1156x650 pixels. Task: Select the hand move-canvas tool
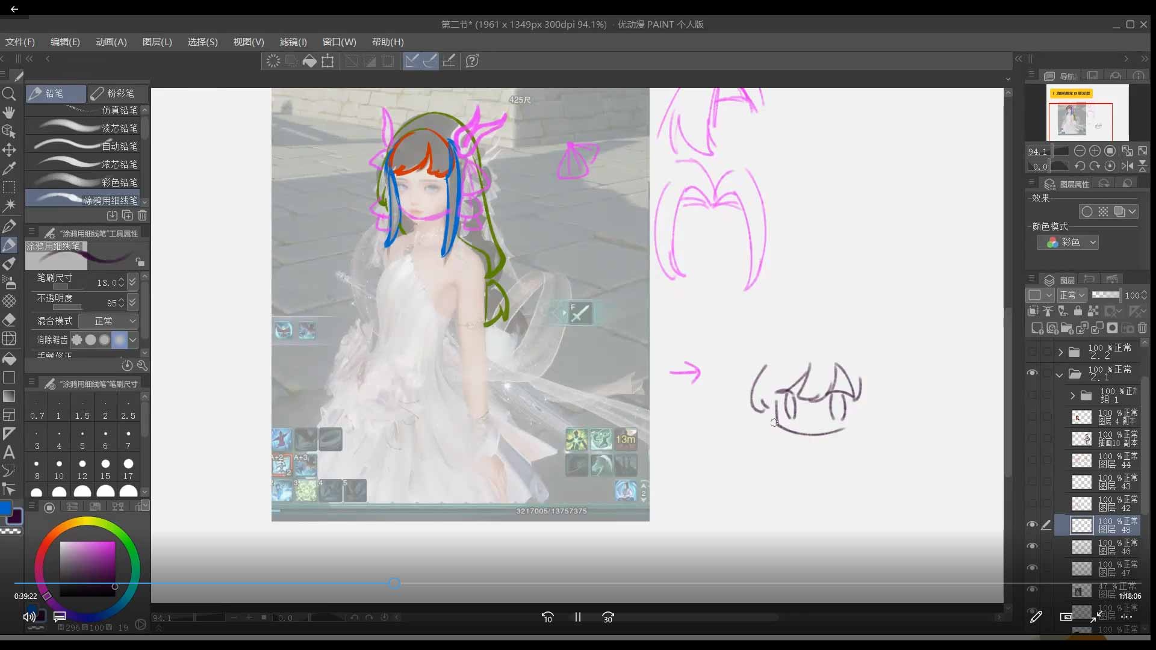tap(9, 113)
